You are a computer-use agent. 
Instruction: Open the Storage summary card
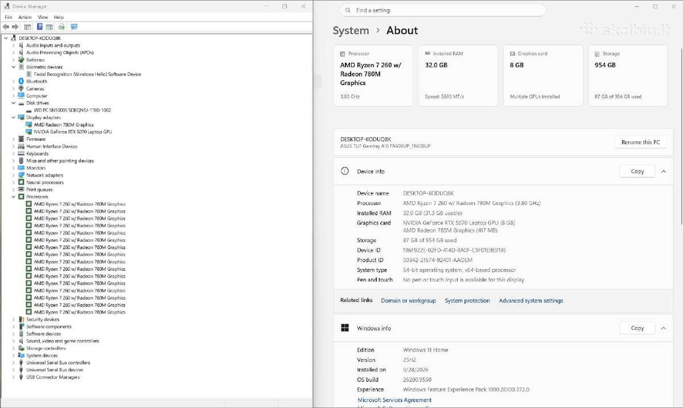pyautogui.click(x=628, y=76)
